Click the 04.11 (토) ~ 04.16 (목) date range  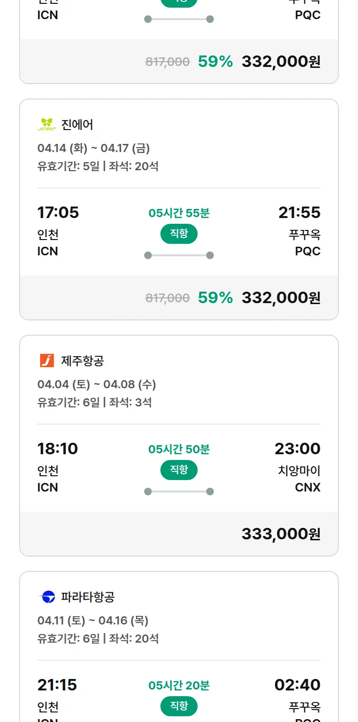(93, 621)
